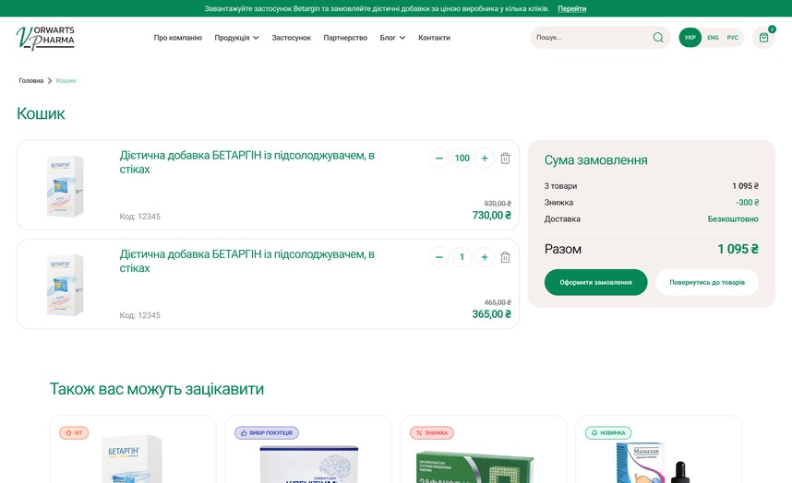Follow the Перейти link in top banner
Image resolution: width=792 pixels, height=483 pixels.
point(571,8)
